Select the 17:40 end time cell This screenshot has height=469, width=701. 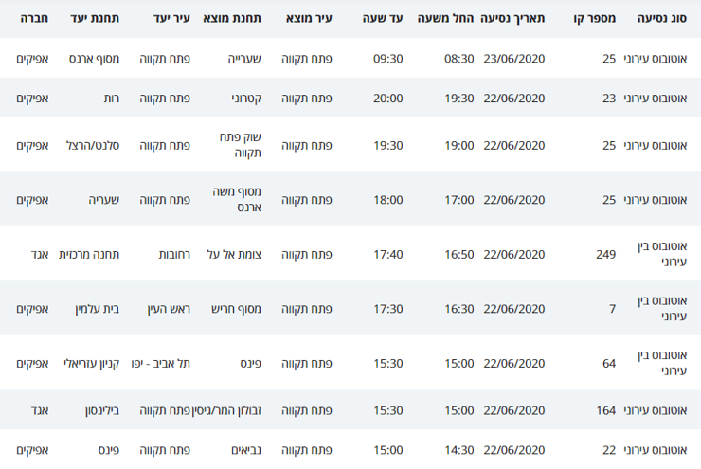click(388, 254)
